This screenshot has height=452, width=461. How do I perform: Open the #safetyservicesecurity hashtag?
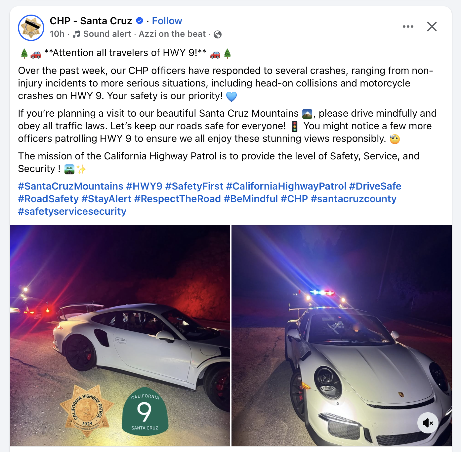coord(72,211)
